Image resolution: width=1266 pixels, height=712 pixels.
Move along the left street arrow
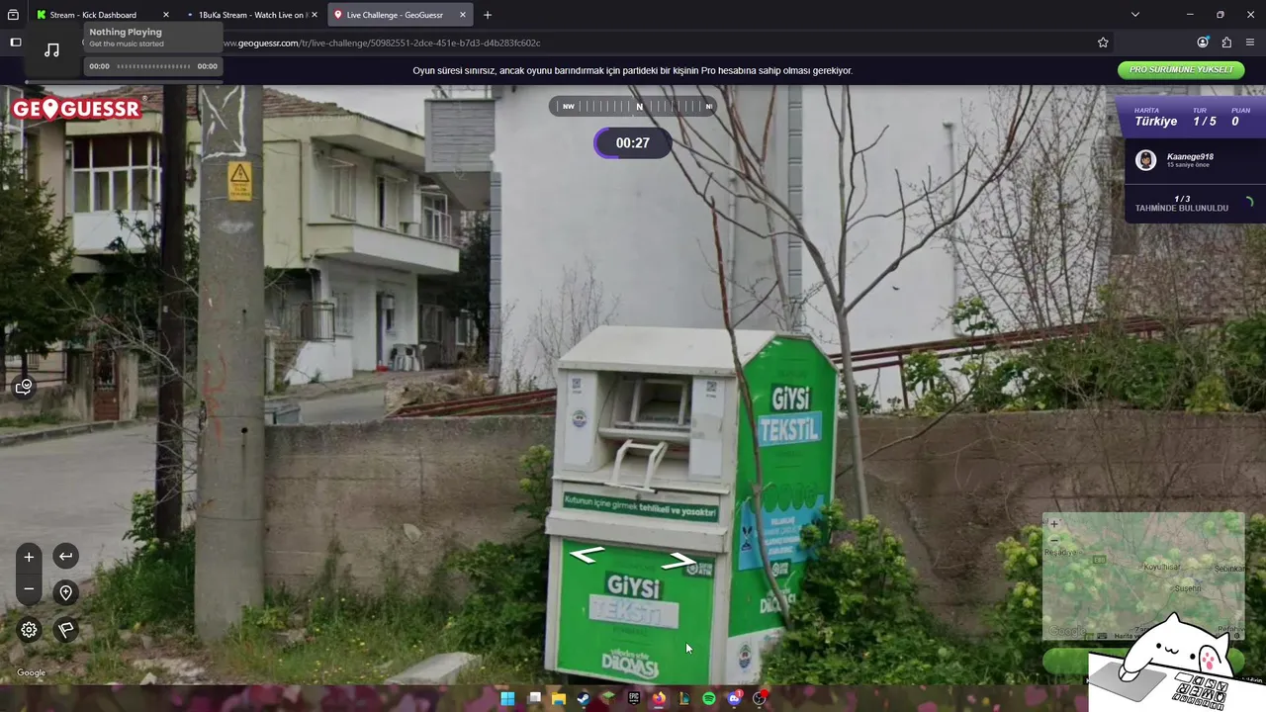pyautogui.click(x=587, y=555)
